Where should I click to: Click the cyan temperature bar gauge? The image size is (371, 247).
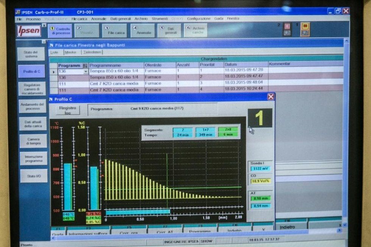click(68, 187)
